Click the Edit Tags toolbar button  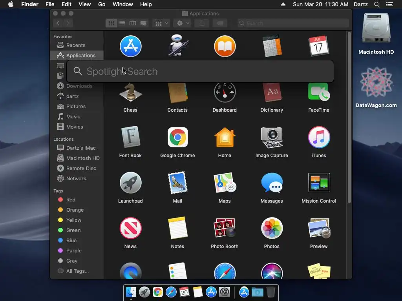click(x=220, y=23)
